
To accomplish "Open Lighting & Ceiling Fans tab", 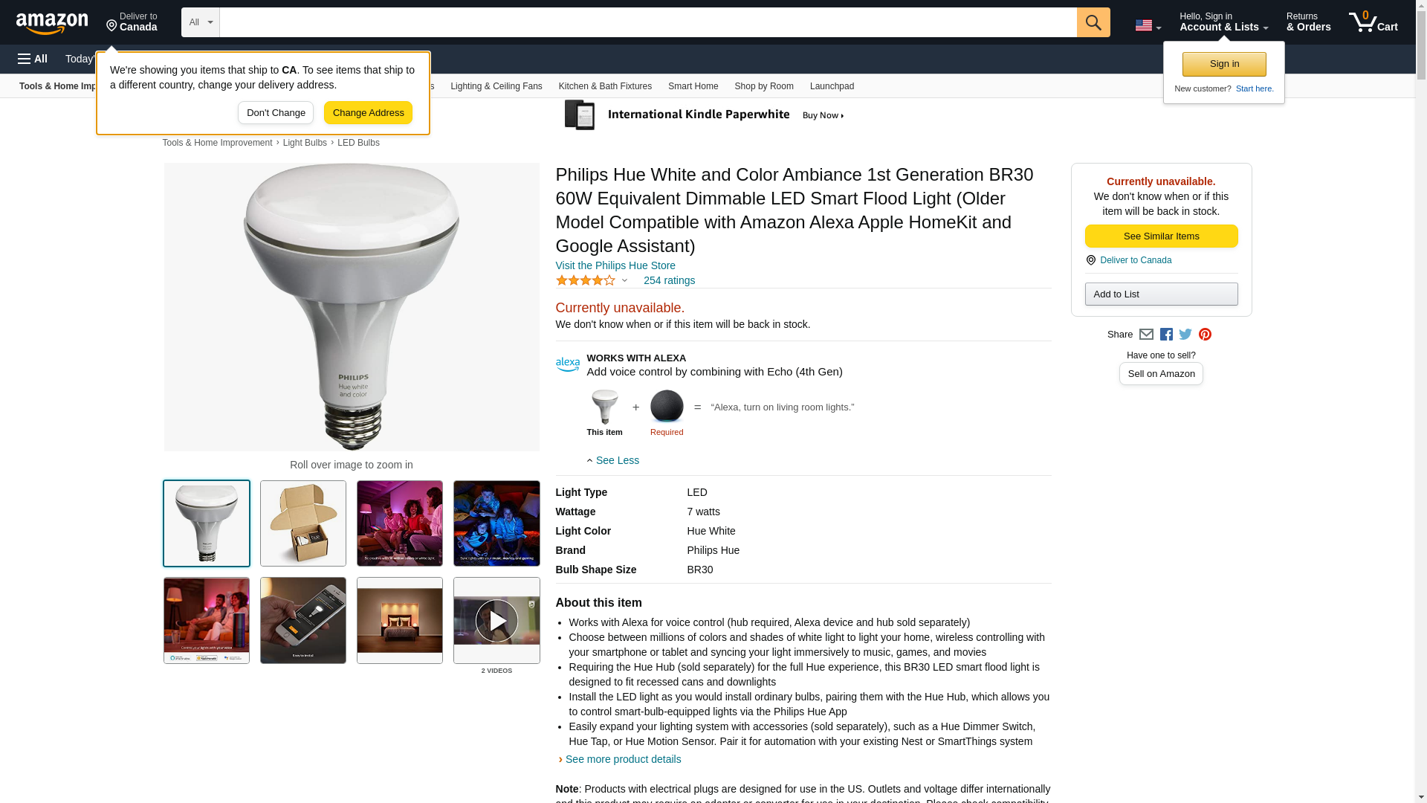I will pos(496,86).
